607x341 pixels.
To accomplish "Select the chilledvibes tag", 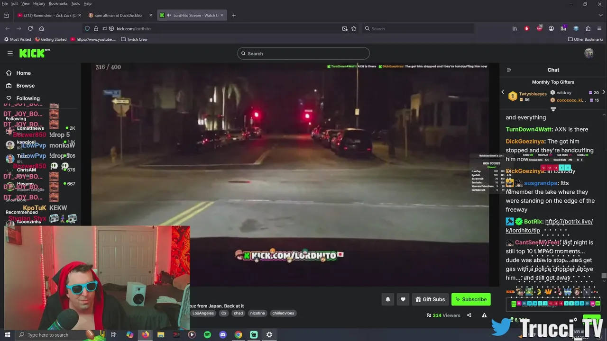I will (283, 313).
